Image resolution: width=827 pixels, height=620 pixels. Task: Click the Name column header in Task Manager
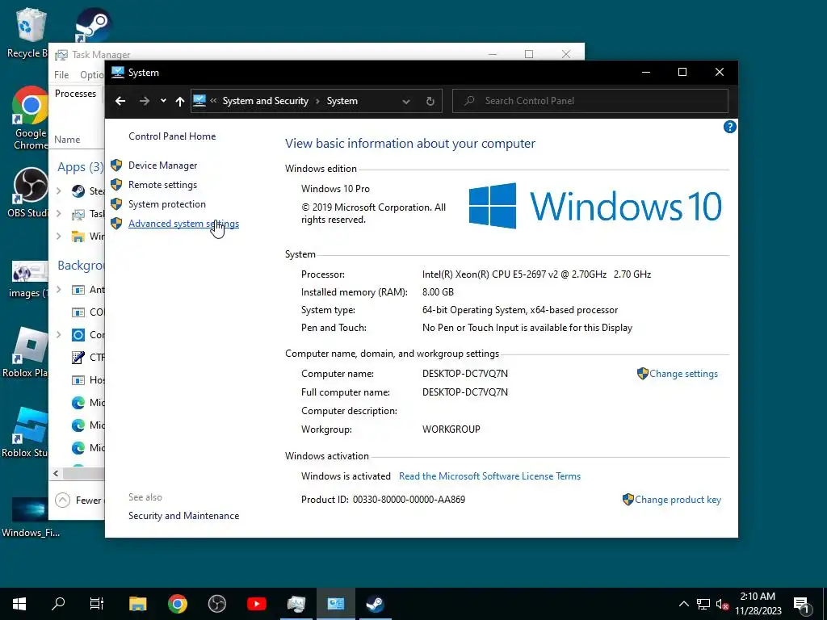coord(67,139)
